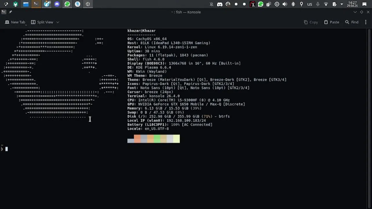Open the red X tray icon
This screenshot has height=209, width=372.
click(252, 4)
